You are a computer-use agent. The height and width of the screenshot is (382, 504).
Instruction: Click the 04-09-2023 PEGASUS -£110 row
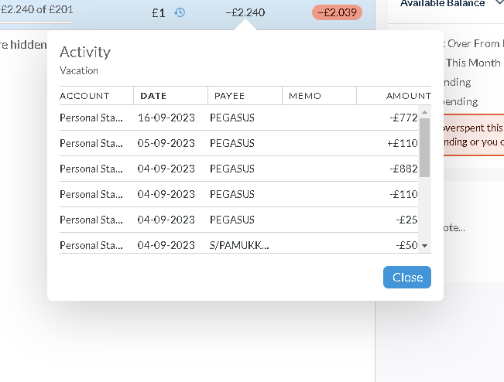click(x=238, y=194)
